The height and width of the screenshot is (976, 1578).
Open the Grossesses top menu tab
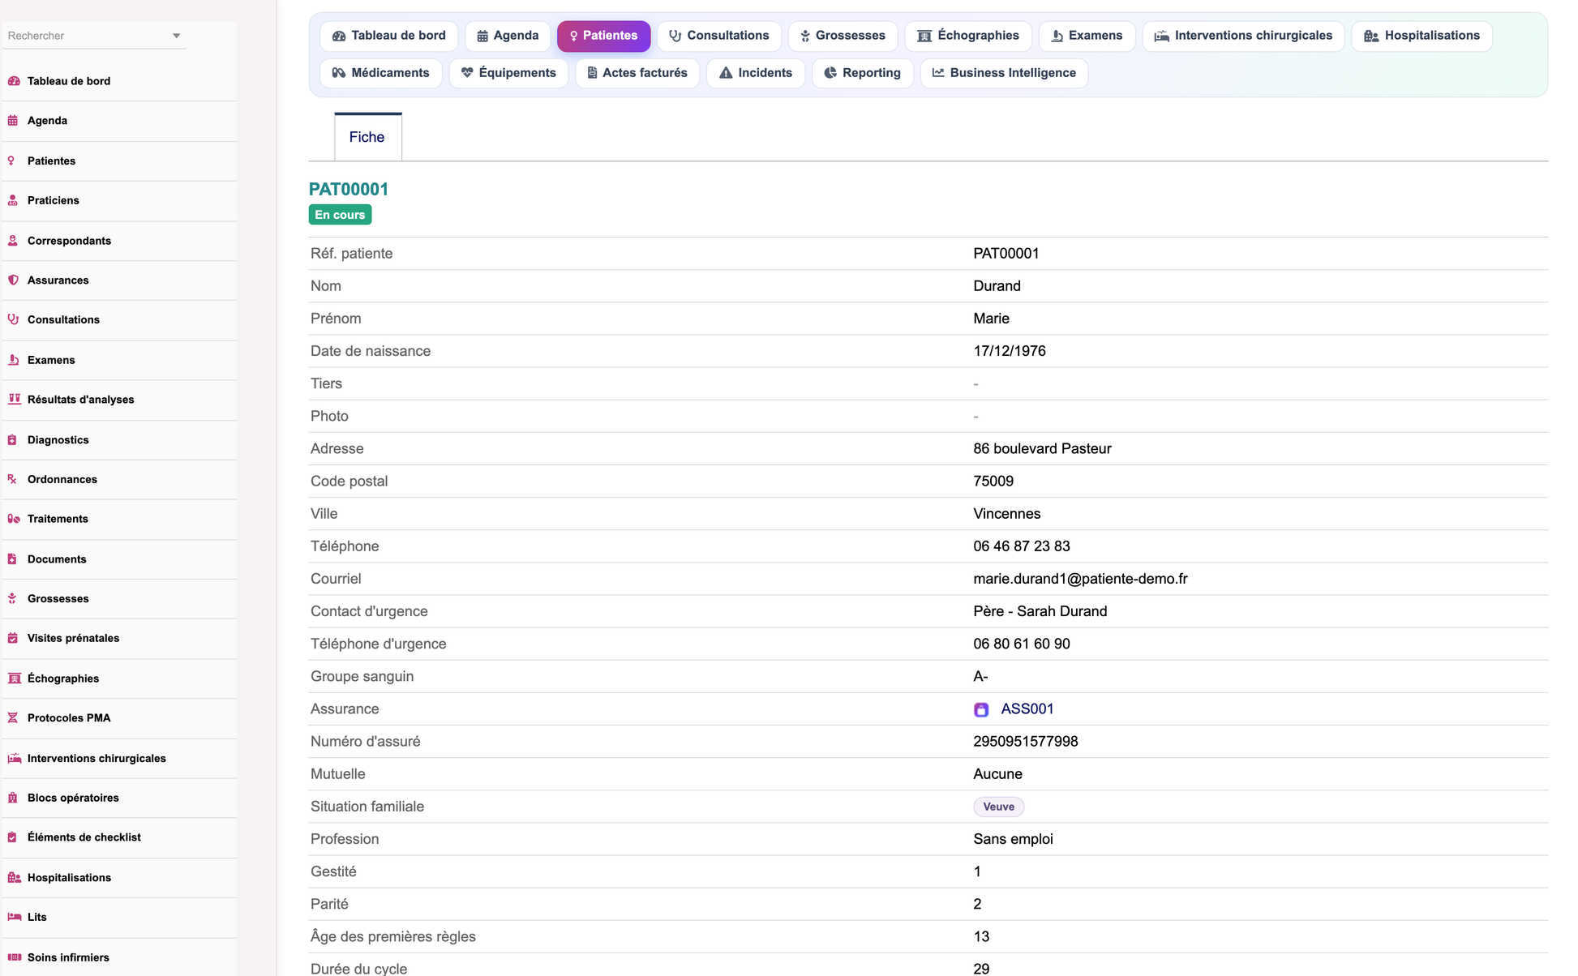point(843,36)
